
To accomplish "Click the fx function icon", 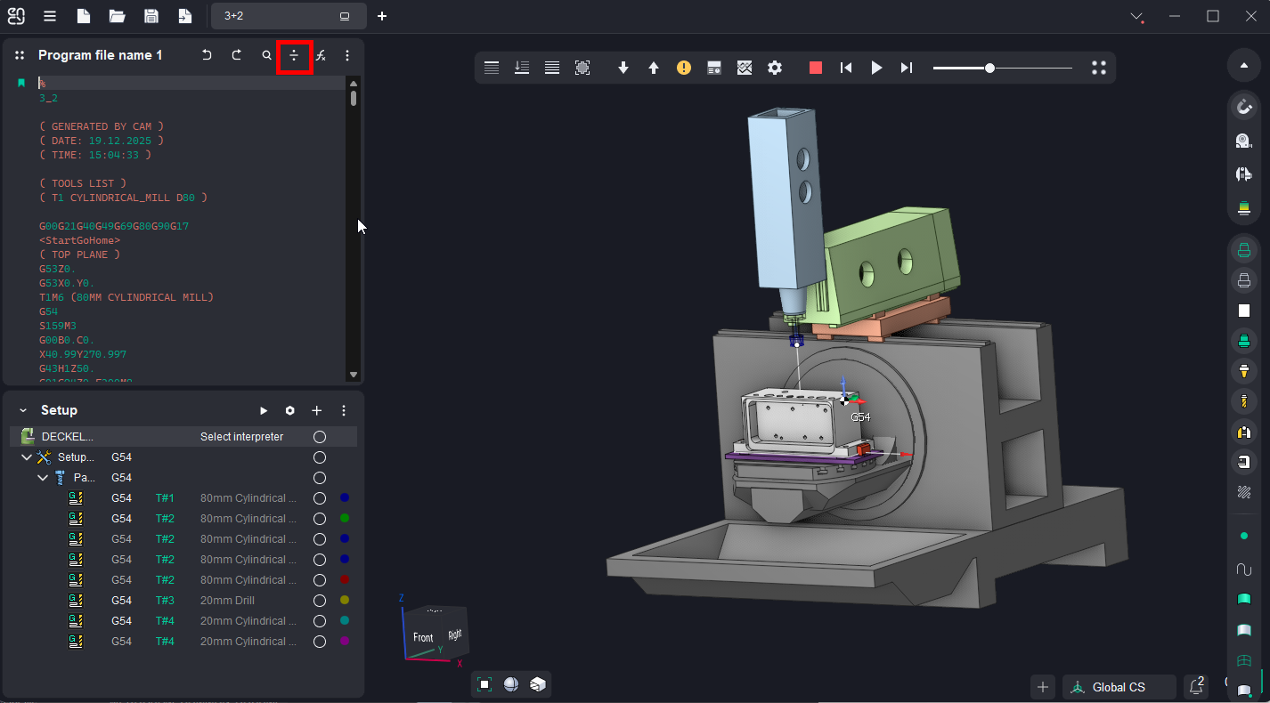I will point(321,55).
